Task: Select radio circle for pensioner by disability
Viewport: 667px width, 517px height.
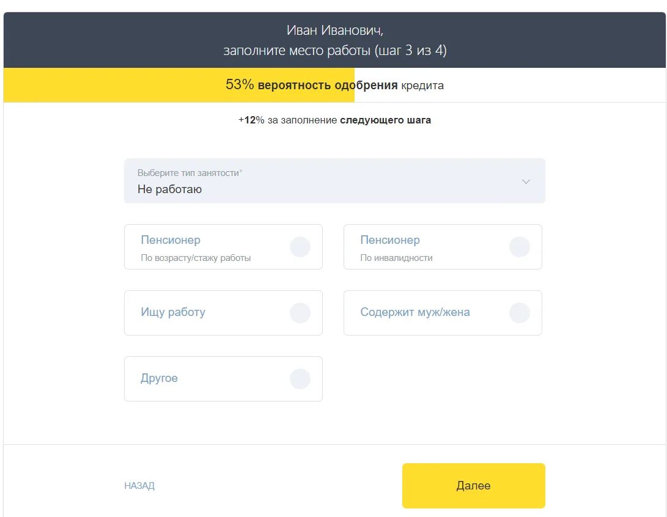Action: [x=520, y=247]
